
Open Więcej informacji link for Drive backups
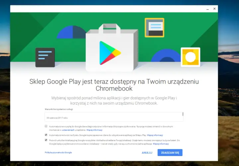(x=155, y=135)
